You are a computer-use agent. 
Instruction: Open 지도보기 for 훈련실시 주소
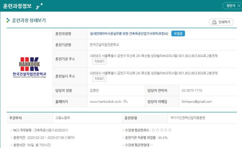tap(99, 79)
